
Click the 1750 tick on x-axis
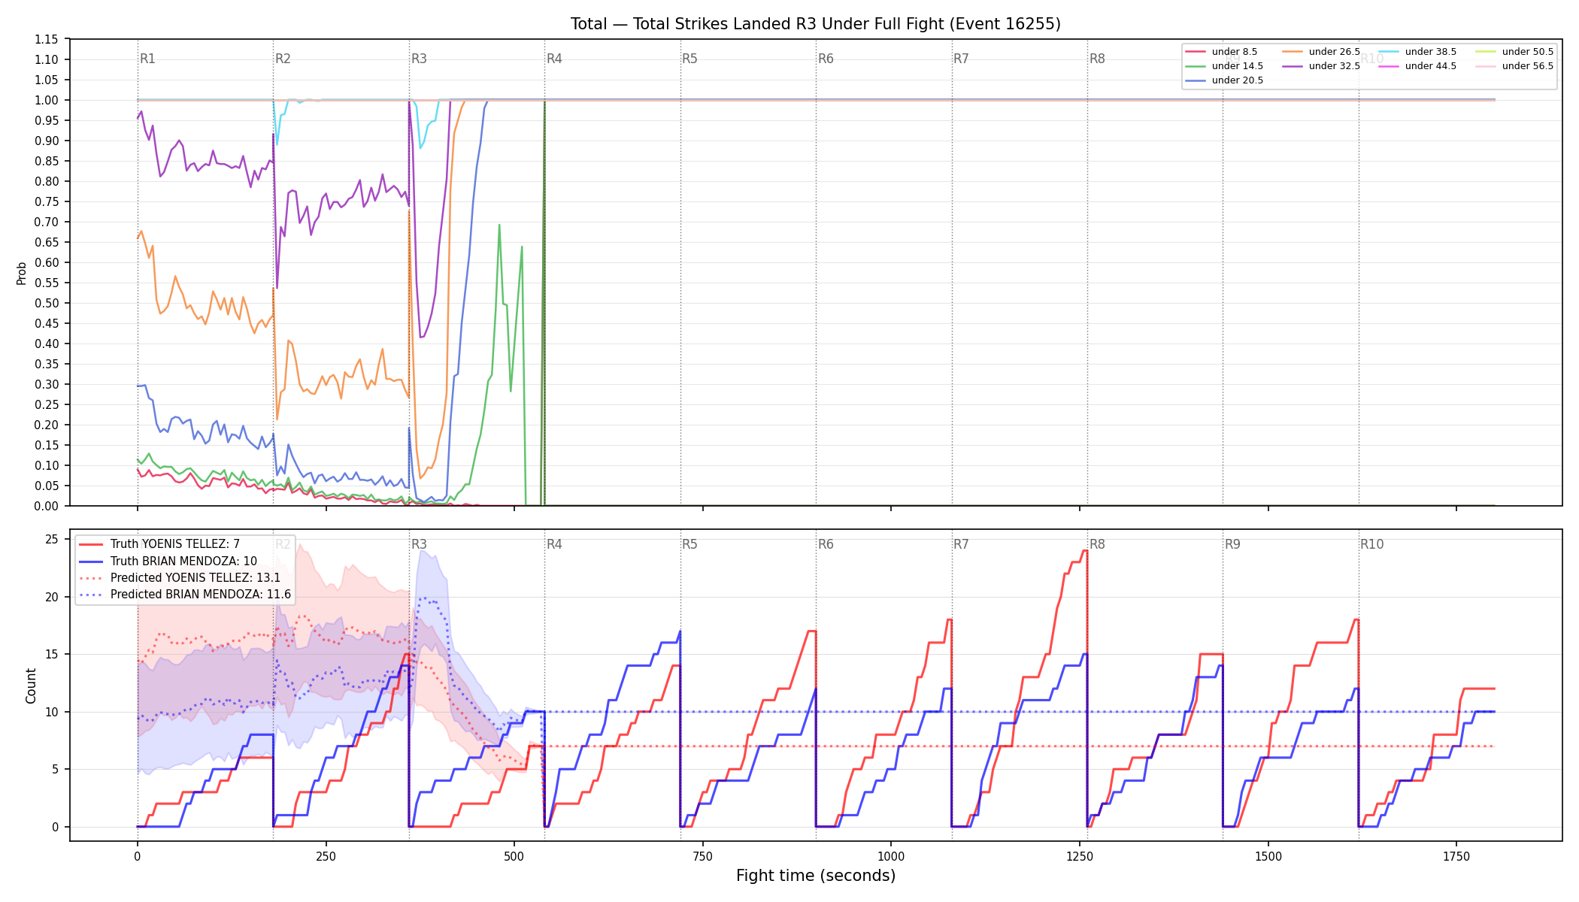coord(1456,856)
